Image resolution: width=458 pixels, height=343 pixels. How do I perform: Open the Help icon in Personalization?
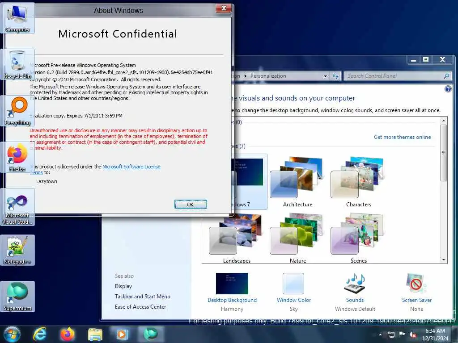pos(448,89)
